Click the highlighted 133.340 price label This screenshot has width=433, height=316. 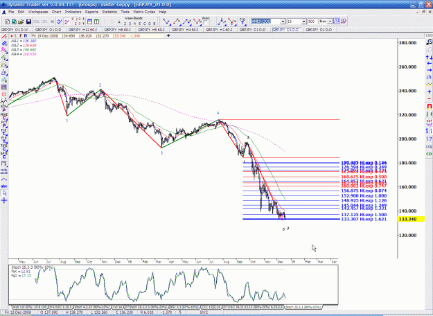point(411,219)
